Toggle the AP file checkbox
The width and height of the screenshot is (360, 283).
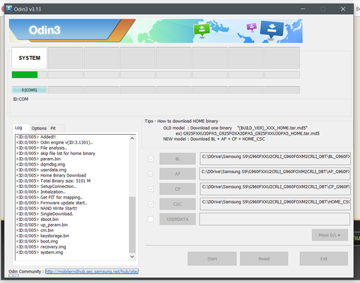coord(151,174)
